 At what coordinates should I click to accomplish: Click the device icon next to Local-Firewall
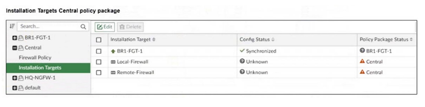coord(113,62)
